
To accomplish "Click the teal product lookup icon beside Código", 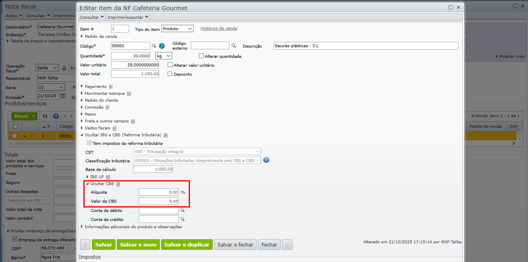I will (162, 46).
